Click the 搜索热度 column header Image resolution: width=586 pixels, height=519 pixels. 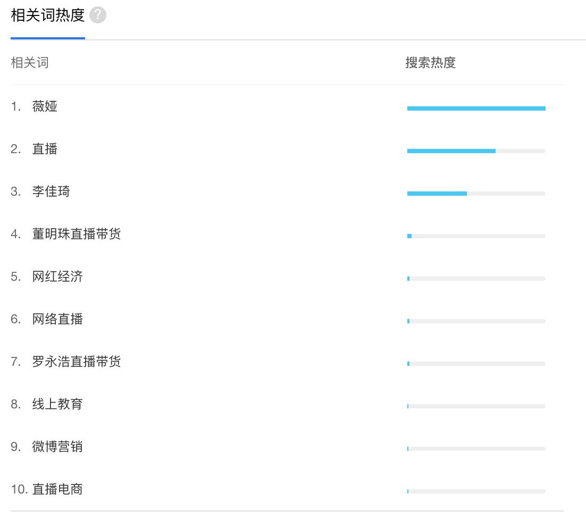pos(430,63)
